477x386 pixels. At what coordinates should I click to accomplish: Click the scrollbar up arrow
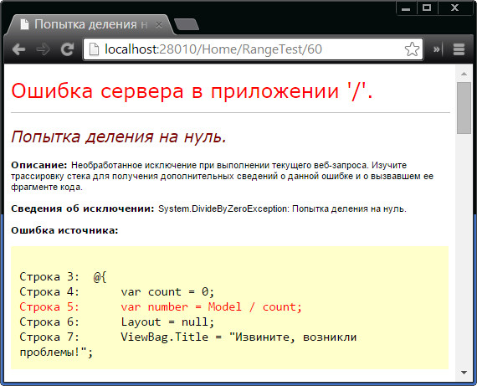click(x=464, y=74)
